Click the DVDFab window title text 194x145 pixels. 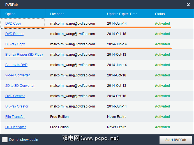[x=11, y=5]
